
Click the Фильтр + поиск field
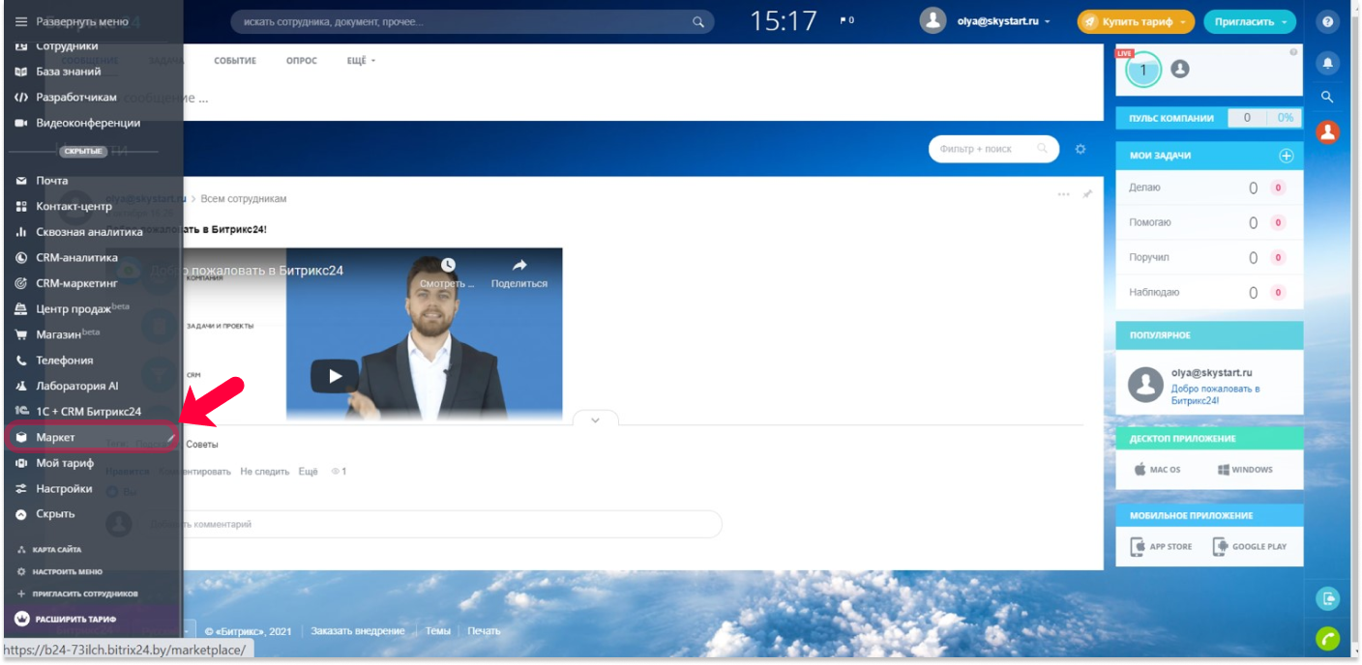pos(993,149)
